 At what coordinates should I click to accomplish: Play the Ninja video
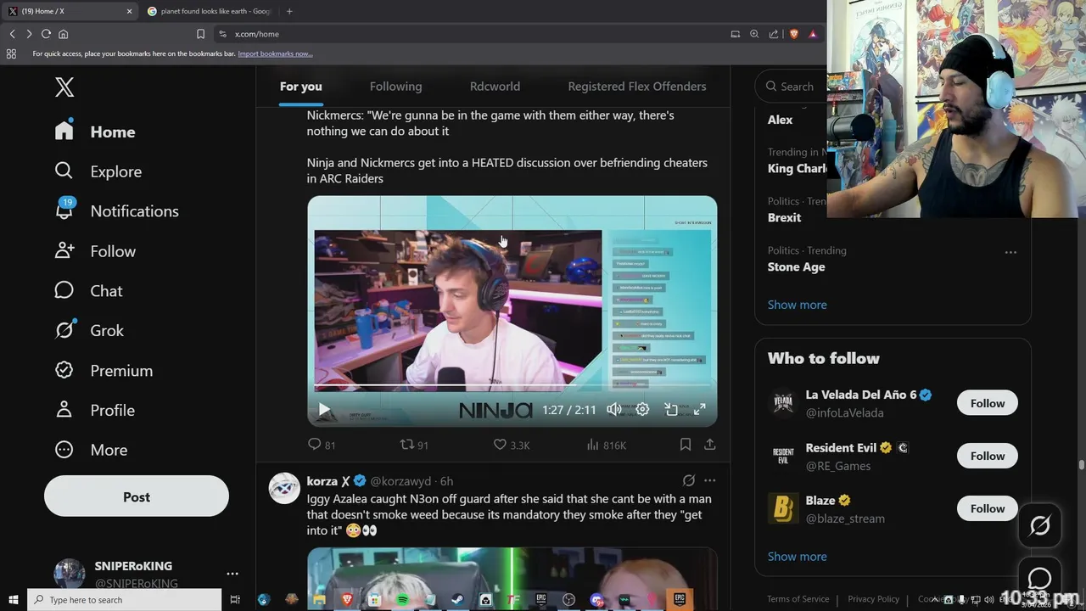pyautogui.click(x=323, y=409)
